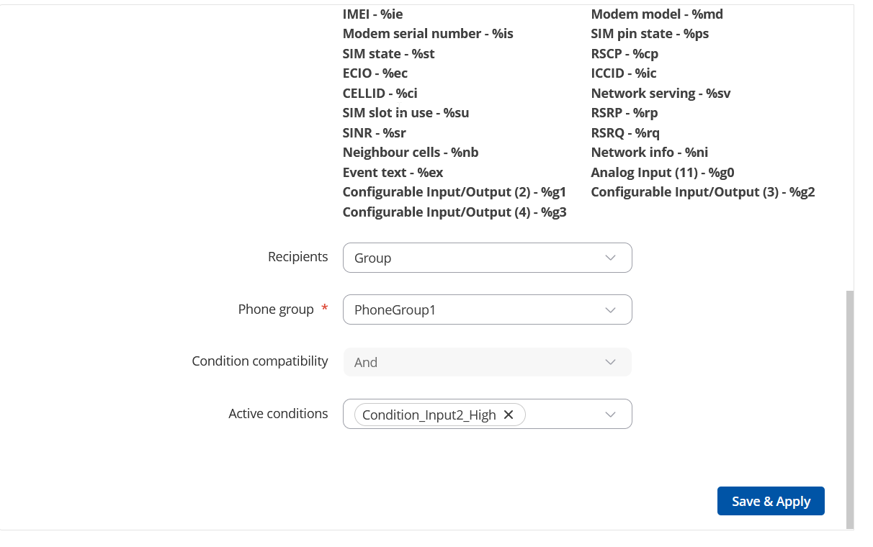Click SIM slot in use - %su text
This screenshot has height=547, width=873.
click(406, 112)
